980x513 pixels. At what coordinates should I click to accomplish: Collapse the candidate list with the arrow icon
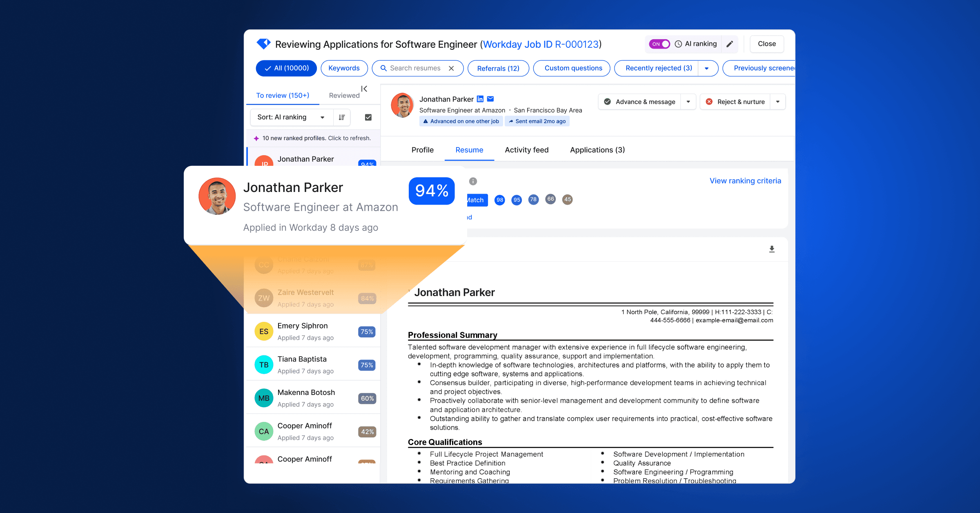tap(364, 89)
